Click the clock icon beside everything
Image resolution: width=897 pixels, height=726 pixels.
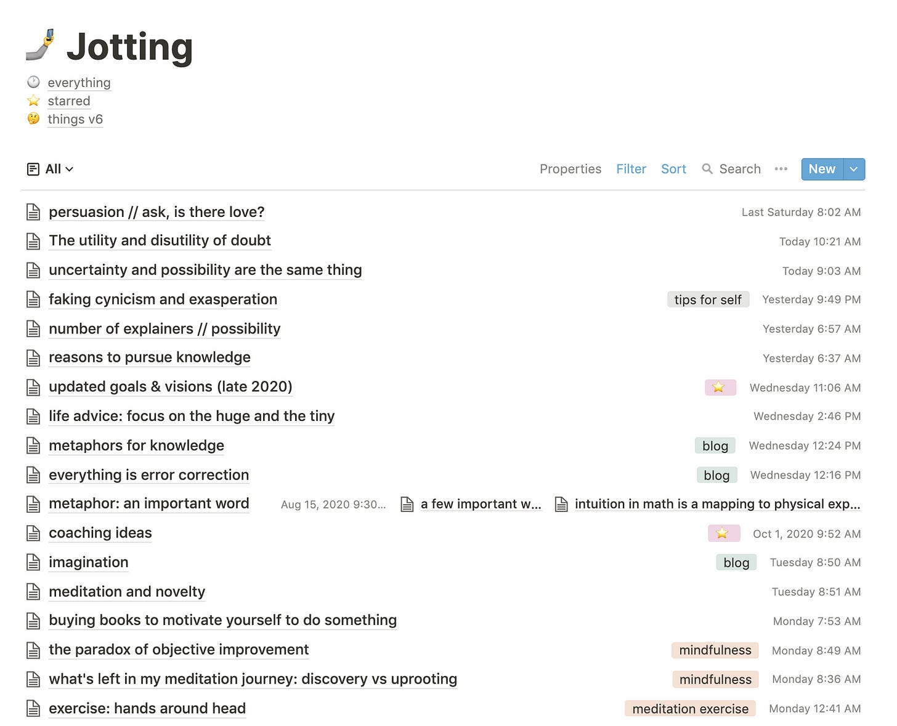click(x=33, y=82)
